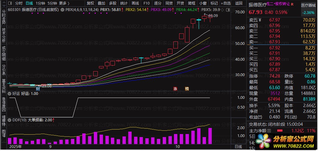Open the 分价表 sidebar tab
319x151 pixels.
click(4, 69)
